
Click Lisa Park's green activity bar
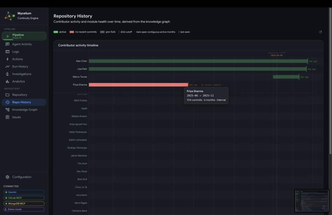tap(198, 69)
